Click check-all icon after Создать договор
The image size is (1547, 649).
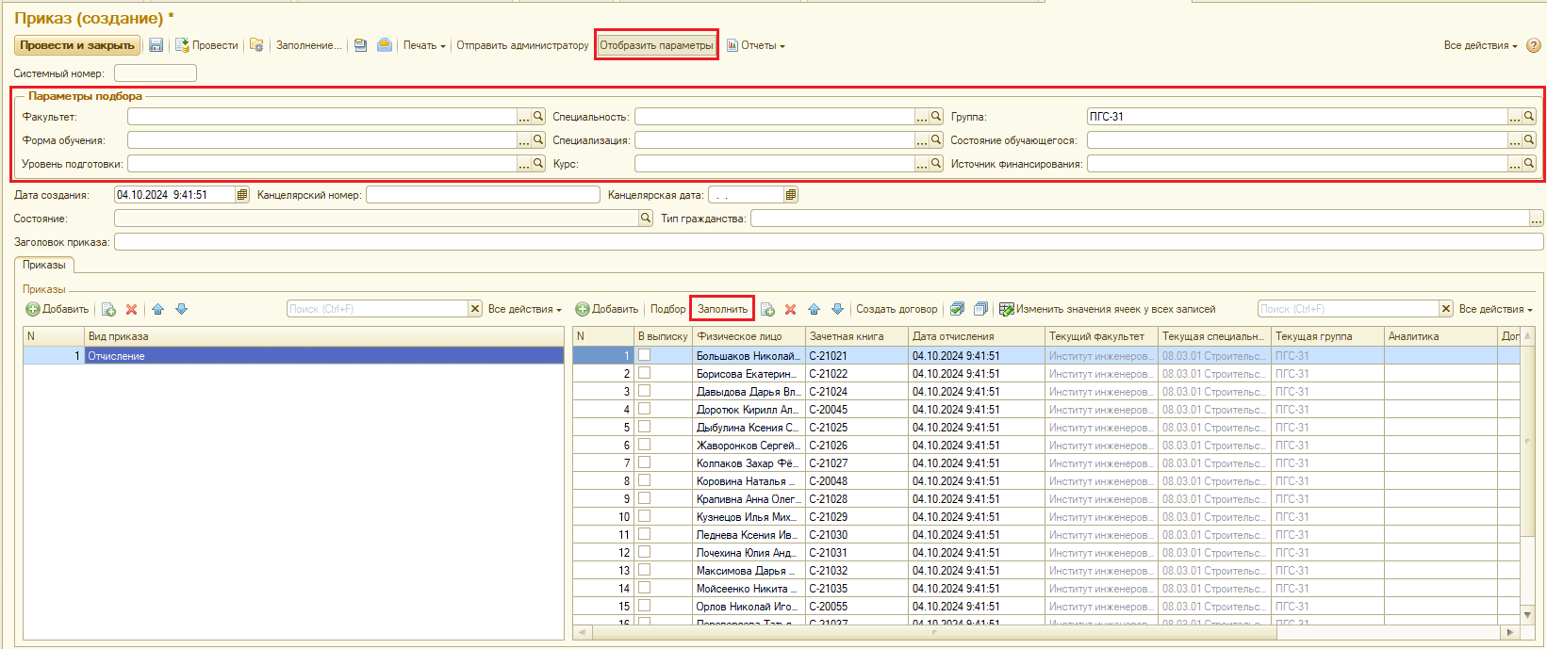pos(958,309)
